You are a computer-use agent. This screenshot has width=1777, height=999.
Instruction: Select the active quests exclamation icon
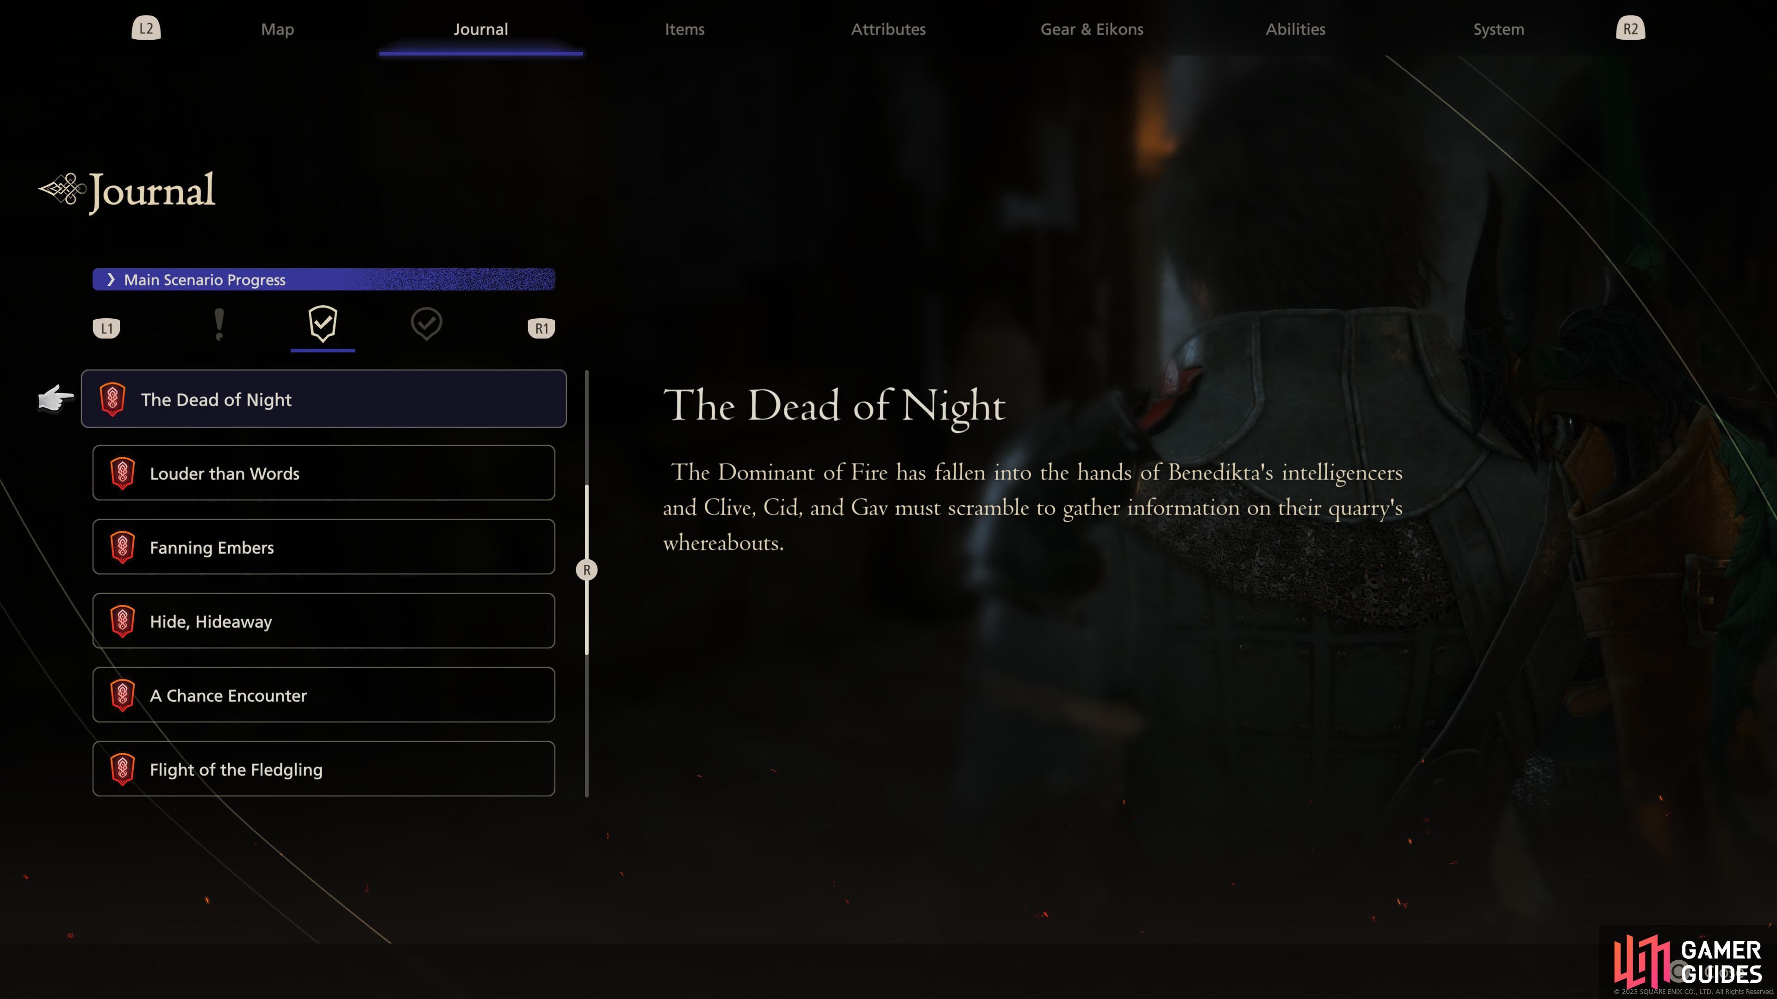click(219, 325)
